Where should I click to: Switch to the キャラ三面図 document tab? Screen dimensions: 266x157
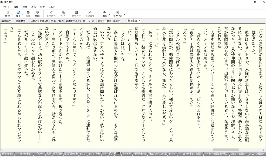click(x=104, y=21)
